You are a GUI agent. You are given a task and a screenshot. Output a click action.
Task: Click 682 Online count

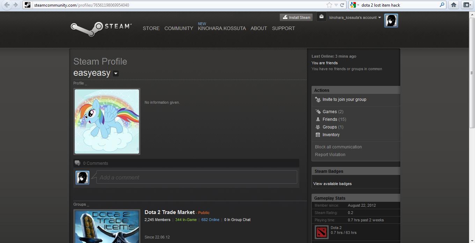click(210, 220)
